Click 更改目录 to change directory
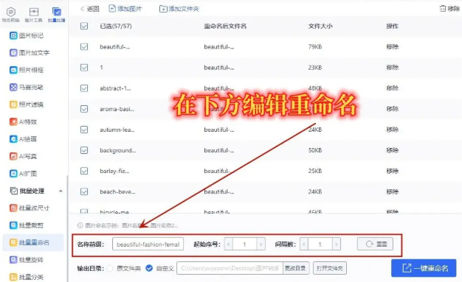 (296, 268)
